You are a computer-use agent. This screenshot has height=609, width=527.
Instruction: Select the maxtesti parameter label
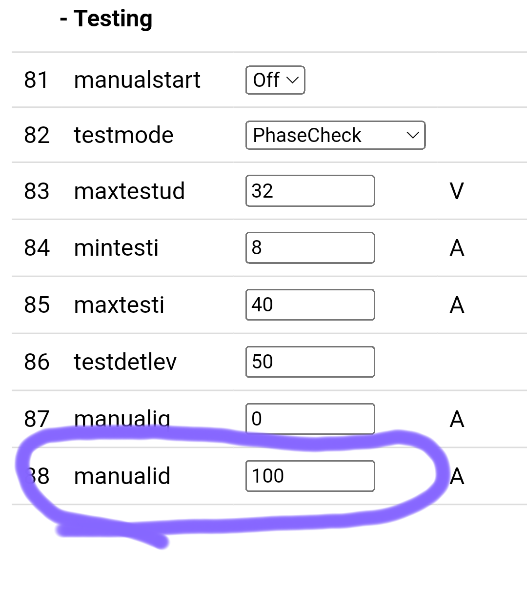[x=119, y=305]
